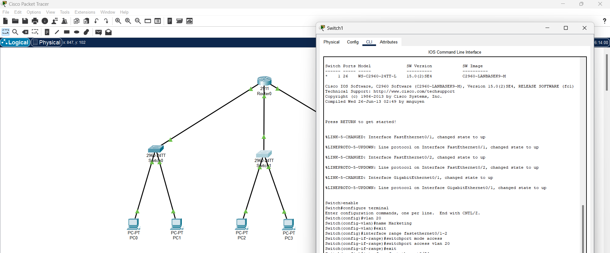Maximize the Switch1 window
Viewport: 610px width, 253px height.
(x=565, y=28)
